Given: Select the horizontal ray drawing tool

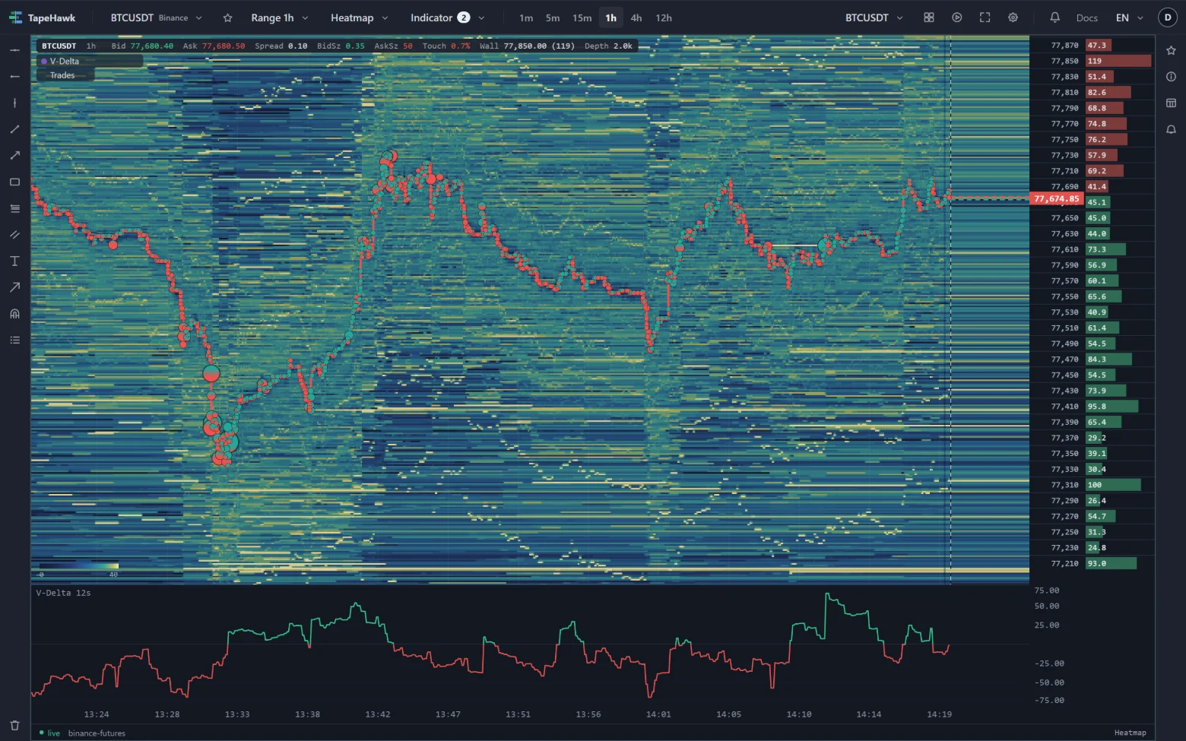Looking at the screenshot, I should (14, 77).
